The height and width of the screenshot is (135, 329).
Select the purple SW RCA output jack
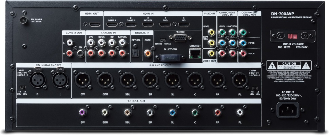point(82,113)
